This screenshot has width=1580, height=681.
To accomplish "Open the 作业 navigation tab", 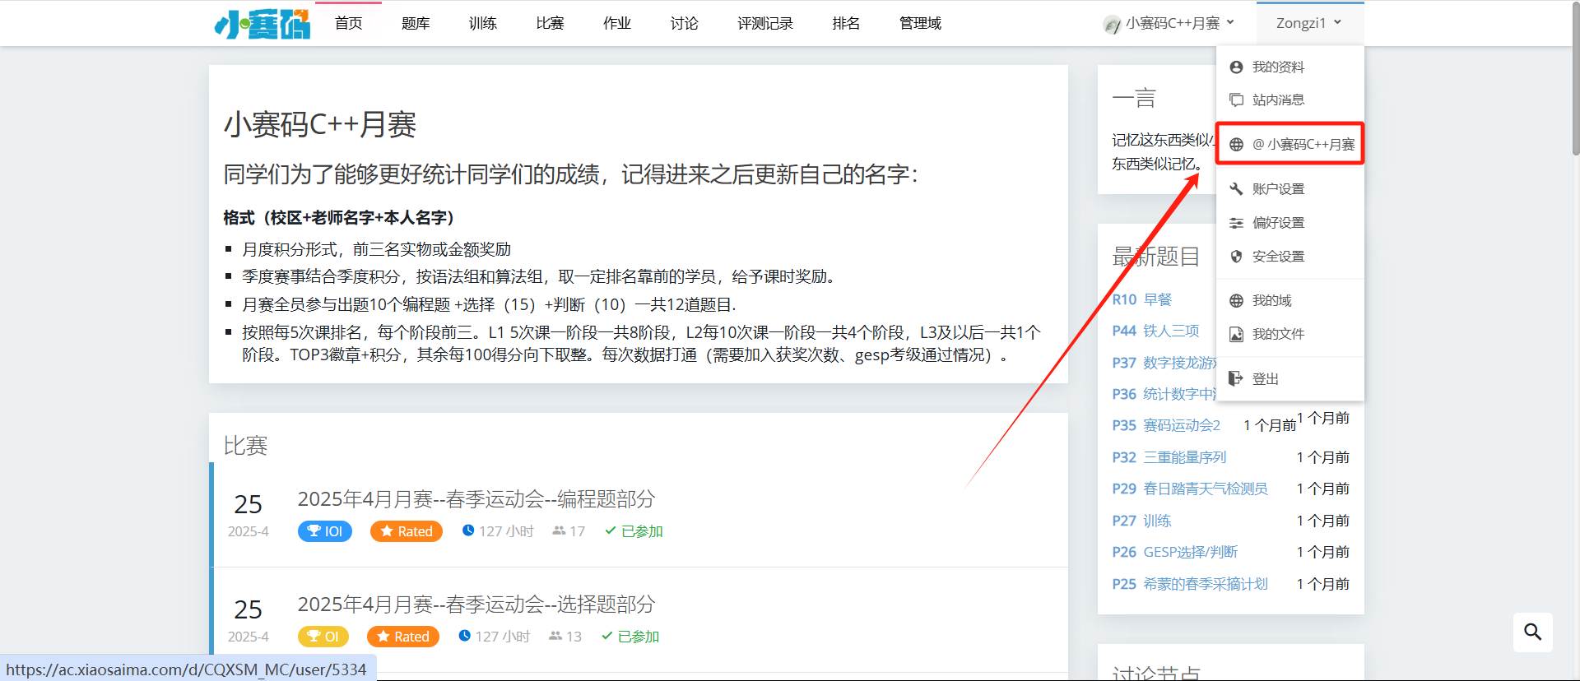I will tap(617, 23).
